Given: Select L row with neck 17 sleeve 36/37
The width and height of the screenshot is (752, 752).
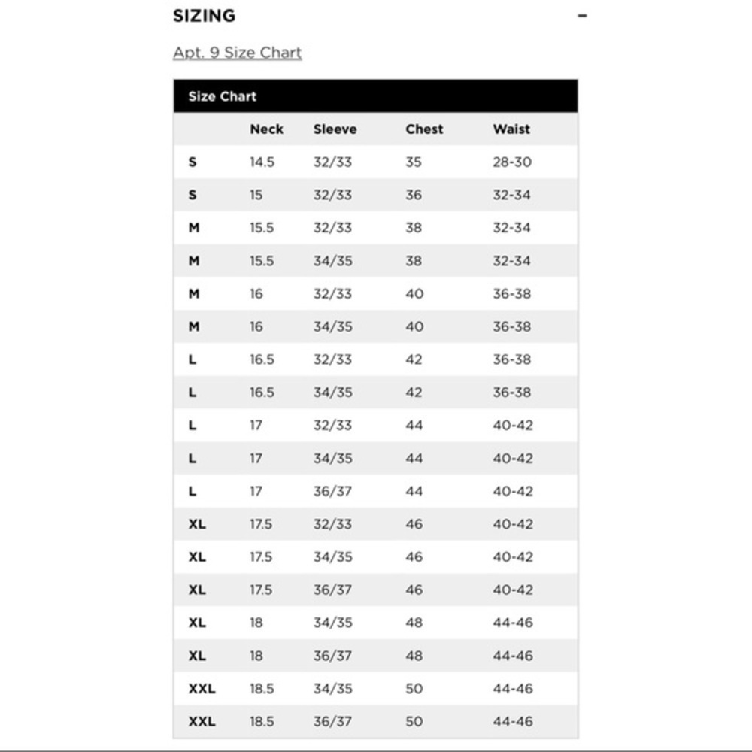Looking at the screenshot, I should [375, 491].
